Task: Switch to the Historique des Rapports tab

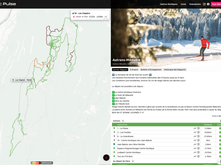Action: point(175,70)
